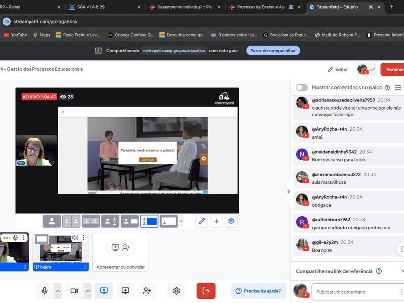Open Criança Confusa bookmark
This screenshot has height=303, width=404.
(x=131, y=35)
